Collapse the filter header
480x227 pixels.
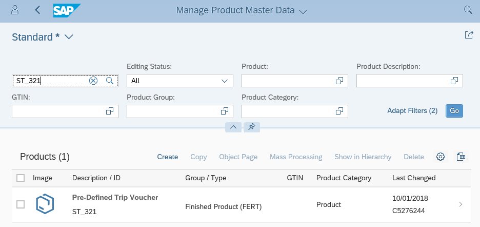(233, 127)
